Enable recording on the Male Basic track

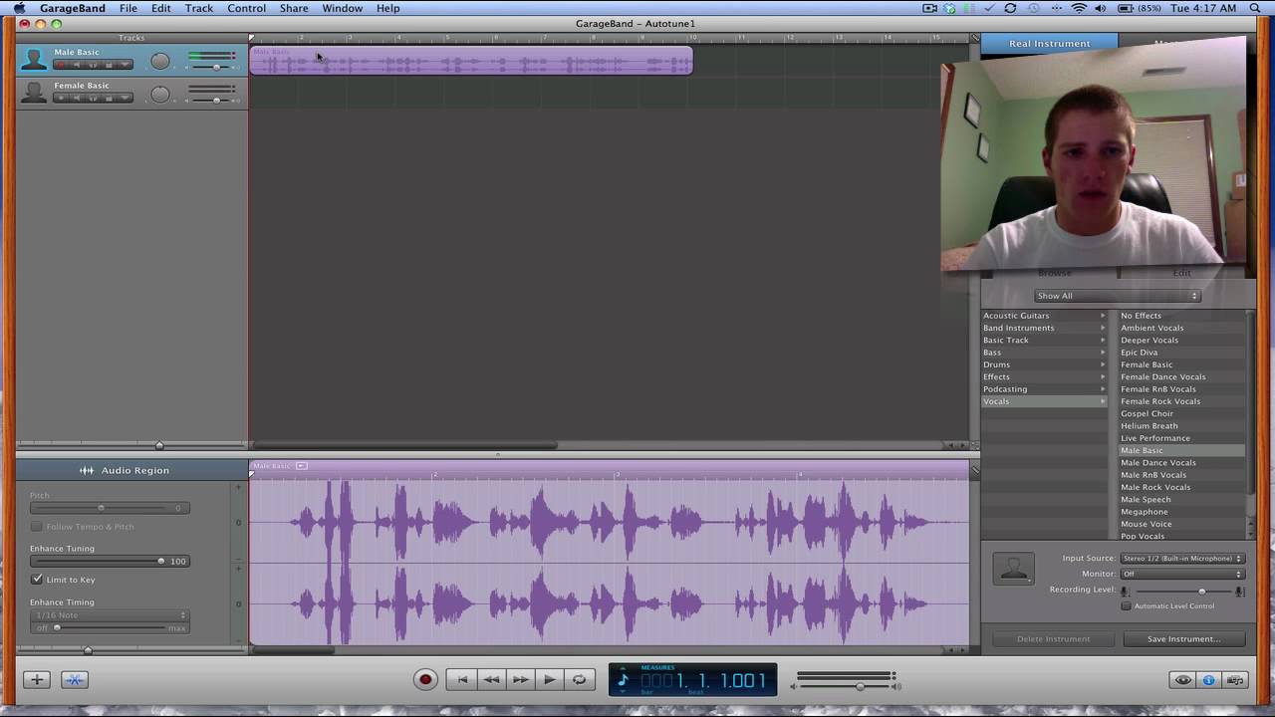point(61,65)
